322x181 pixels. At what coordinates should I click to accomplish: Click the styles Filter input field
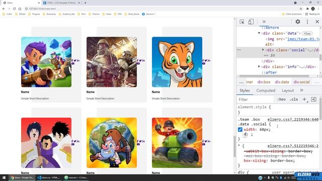click(255, 100)
